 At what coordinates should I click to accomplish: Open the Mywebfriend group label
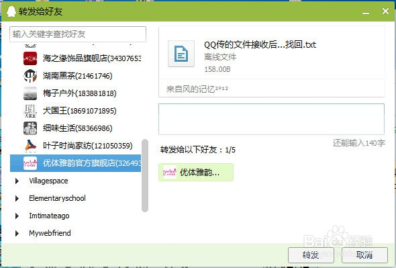(50, 233)
